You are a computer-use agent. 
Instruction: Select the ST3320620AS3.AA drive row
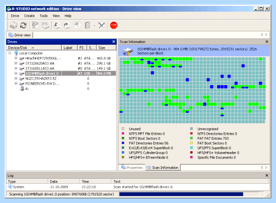61,64
